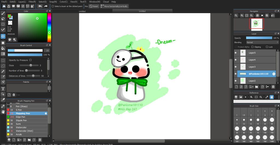Pop out the Brush Size panel
This screenshot has height=145, width=280.
click(x=276, y=106)
